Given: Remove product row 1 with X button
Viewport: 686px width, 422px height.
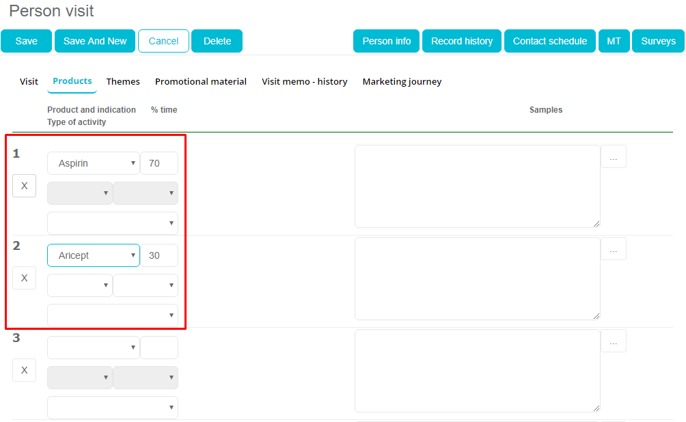Looking at the screenshot, I should coord(24,186).
